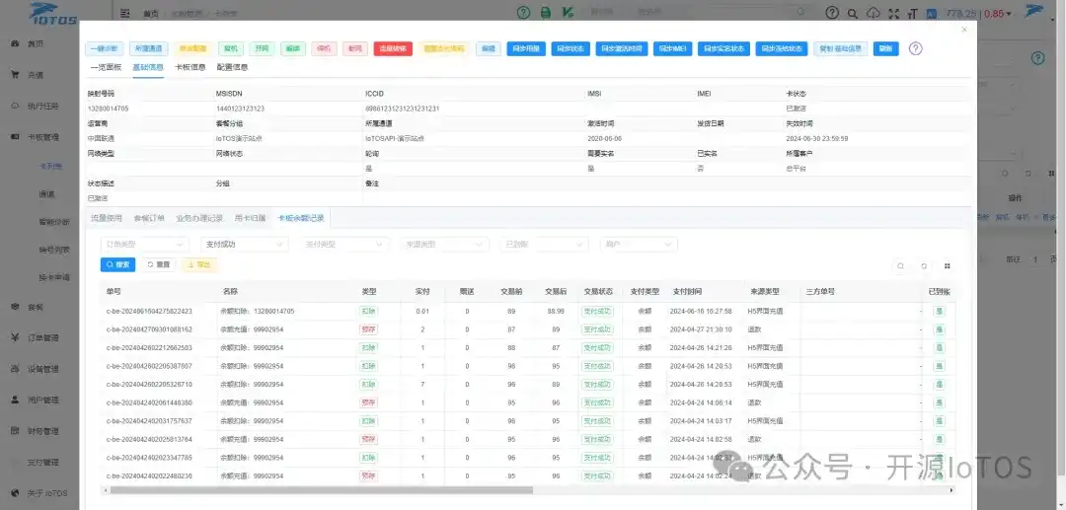Close the card detail dialog
Screen dimensions: 1066x510
point(964,30)
